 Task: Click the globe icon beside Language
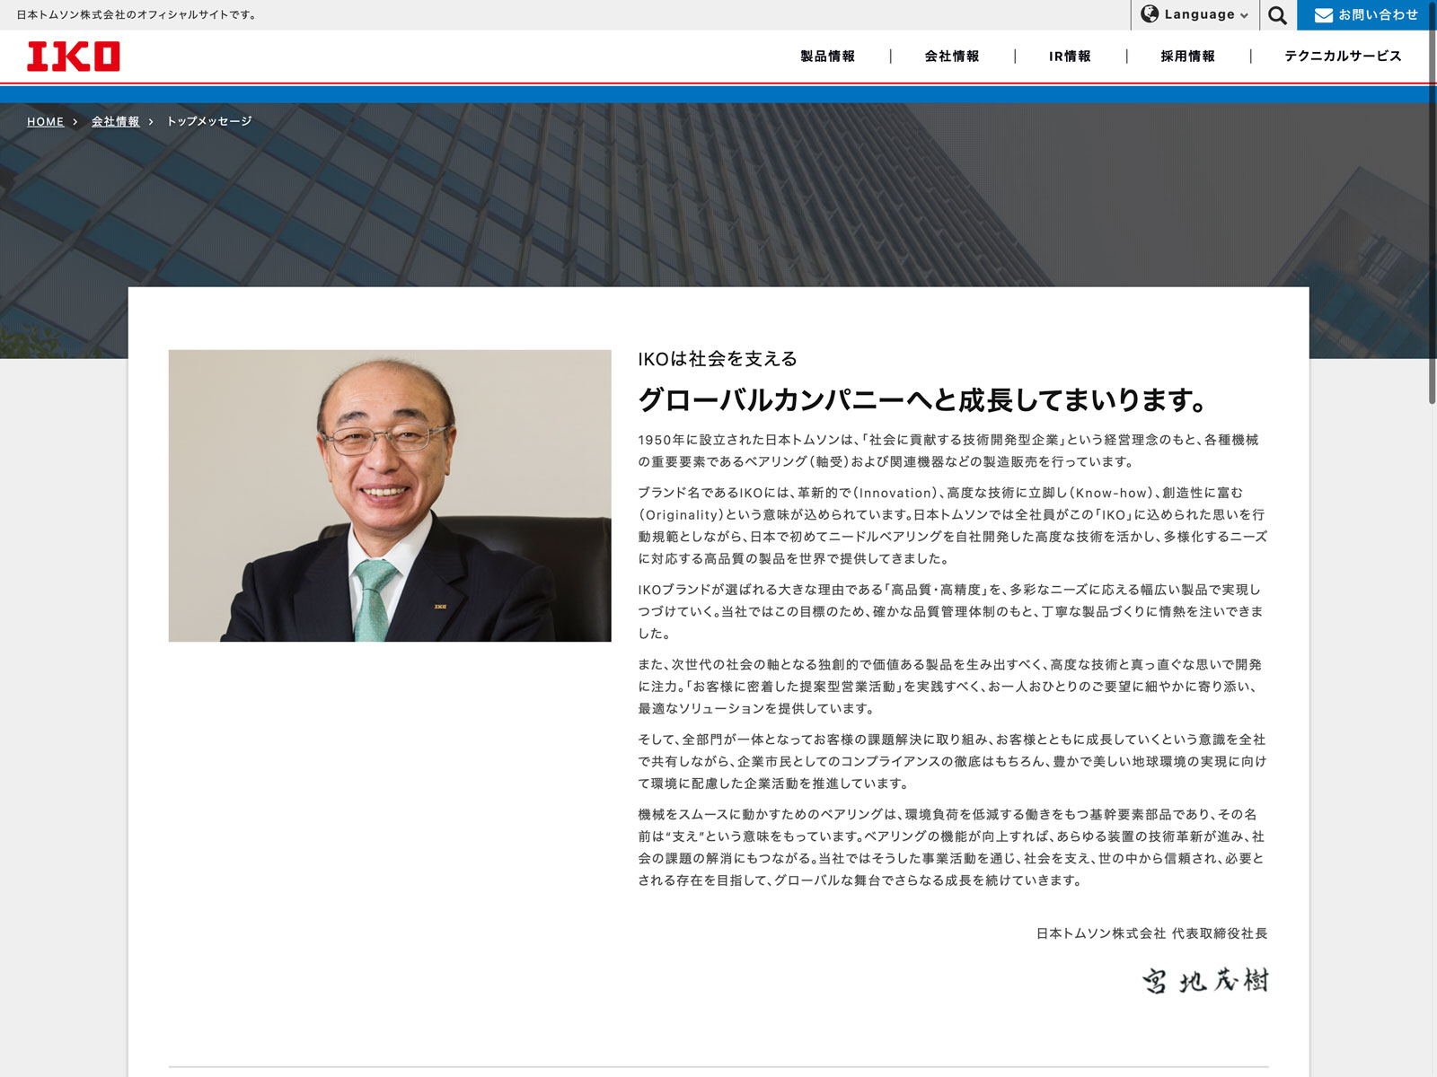tap(1150, 14)
